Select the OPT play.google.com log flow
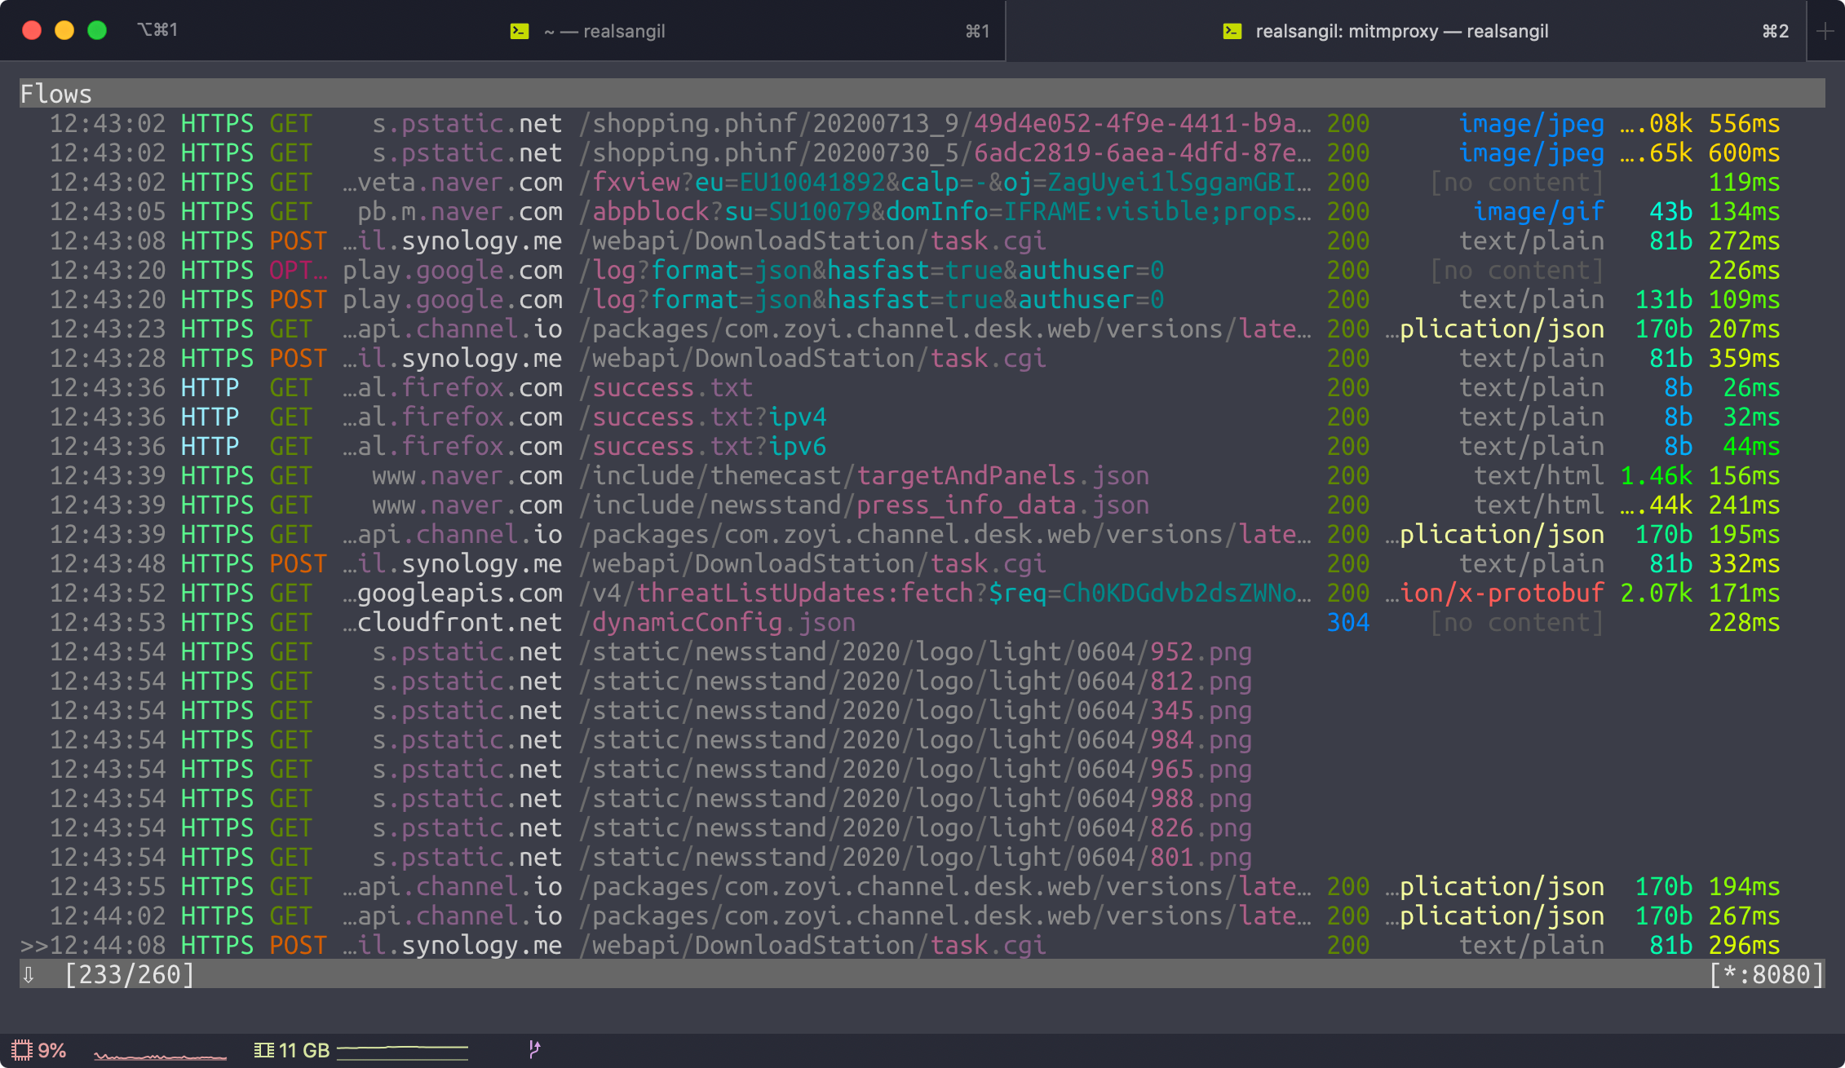Screen dimensions: 1845x1068 pyautogui.click(x=922, y=270)
